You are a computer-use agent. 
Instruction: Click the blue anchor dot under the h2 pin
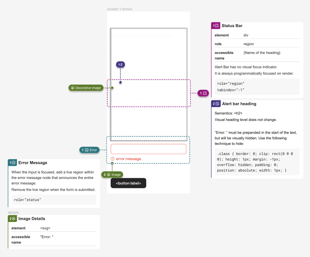tap(120, 82)
